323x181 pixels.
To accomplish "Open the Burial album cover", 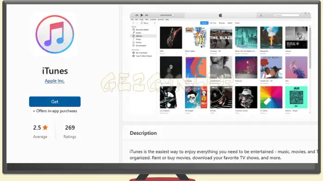I will 297,37.
